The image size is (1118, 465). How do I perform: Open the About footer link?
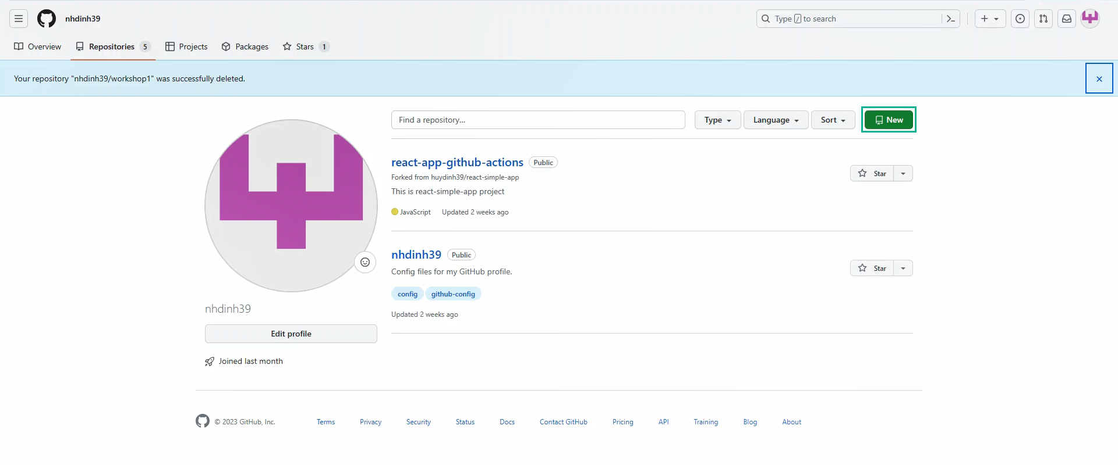click(x=792, y=422)
